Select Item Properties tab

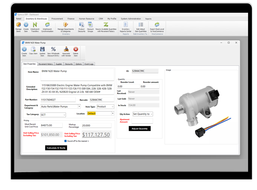pyautogui.click(x=29, y=64)
